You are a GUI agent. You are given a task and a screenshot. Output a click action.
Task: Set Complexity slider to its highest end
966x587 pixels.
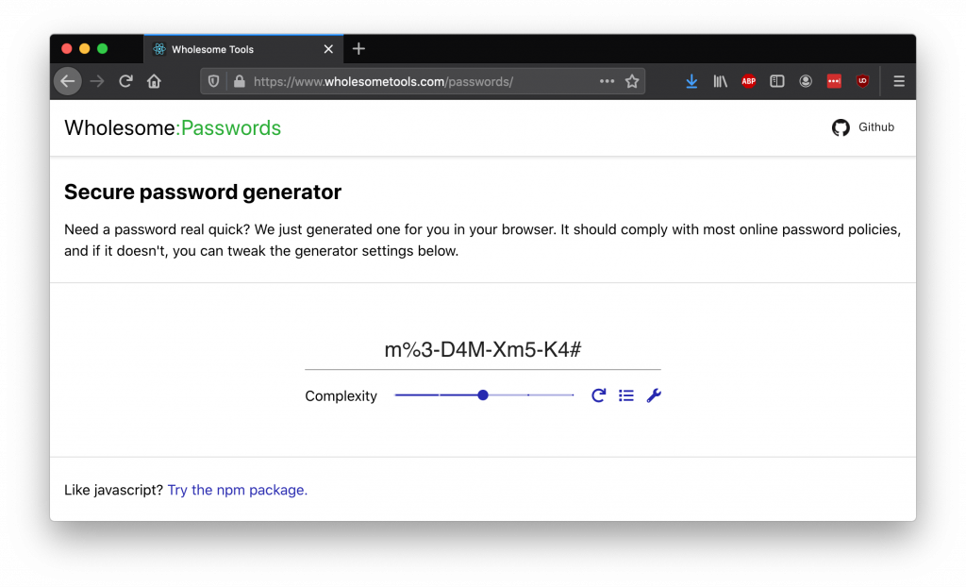pos(573,395)
